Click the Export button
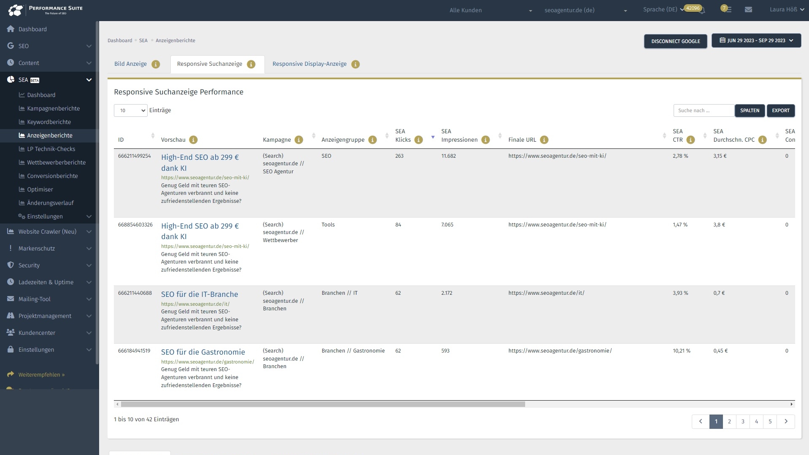Screen dimensions: 809x455 coord(780,110)
